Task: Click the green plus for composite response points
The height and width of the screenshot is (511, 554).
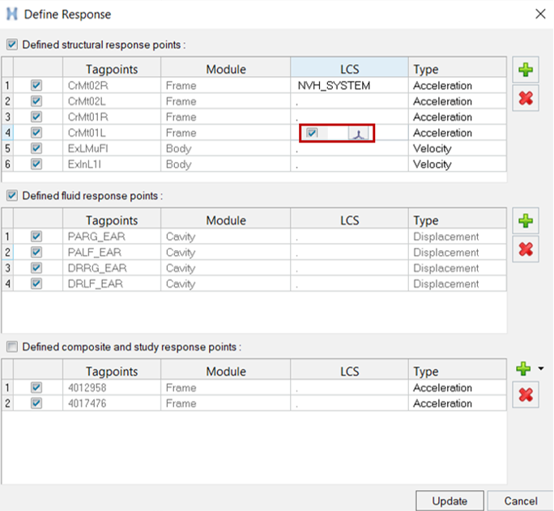Action: pyautogui.click(x=524, y=368)
